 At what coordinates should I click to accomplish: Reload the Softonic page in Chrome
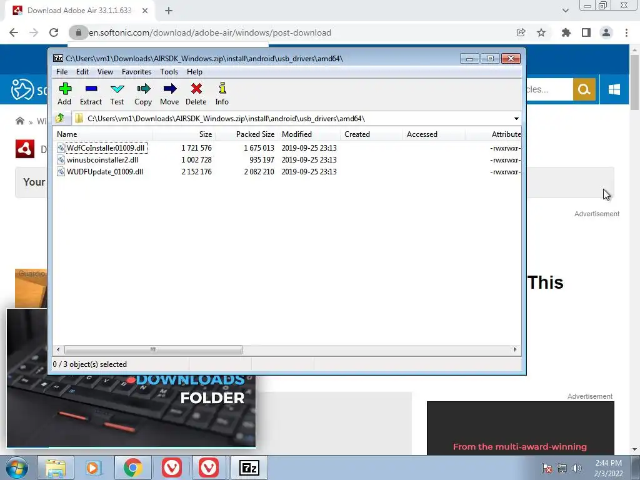pos(54,32)
